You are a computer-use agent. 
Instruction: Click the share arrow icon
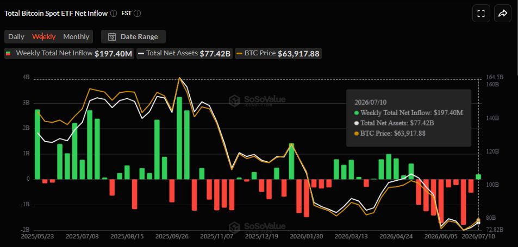coord(502,14)
